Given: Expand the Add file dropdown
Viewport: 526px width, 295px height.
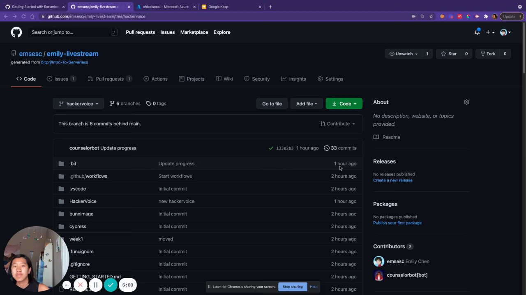Looking at the screenshot, I should click(307, 104).
